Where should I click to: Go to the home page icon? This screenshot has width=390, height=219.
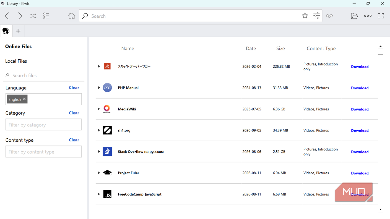click(72, 16)
